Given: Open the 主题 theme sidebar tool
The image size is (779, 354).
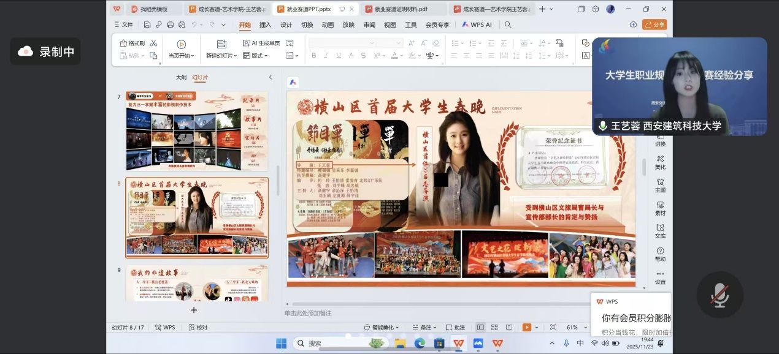Looking at the screenshot, I should click(x=660, y=185).
